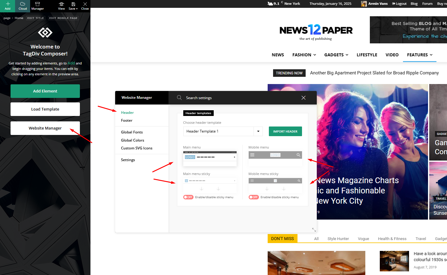Click the TagDiv Composer logo
Viewport: 447px width, 275px height.
coord(45,32)
